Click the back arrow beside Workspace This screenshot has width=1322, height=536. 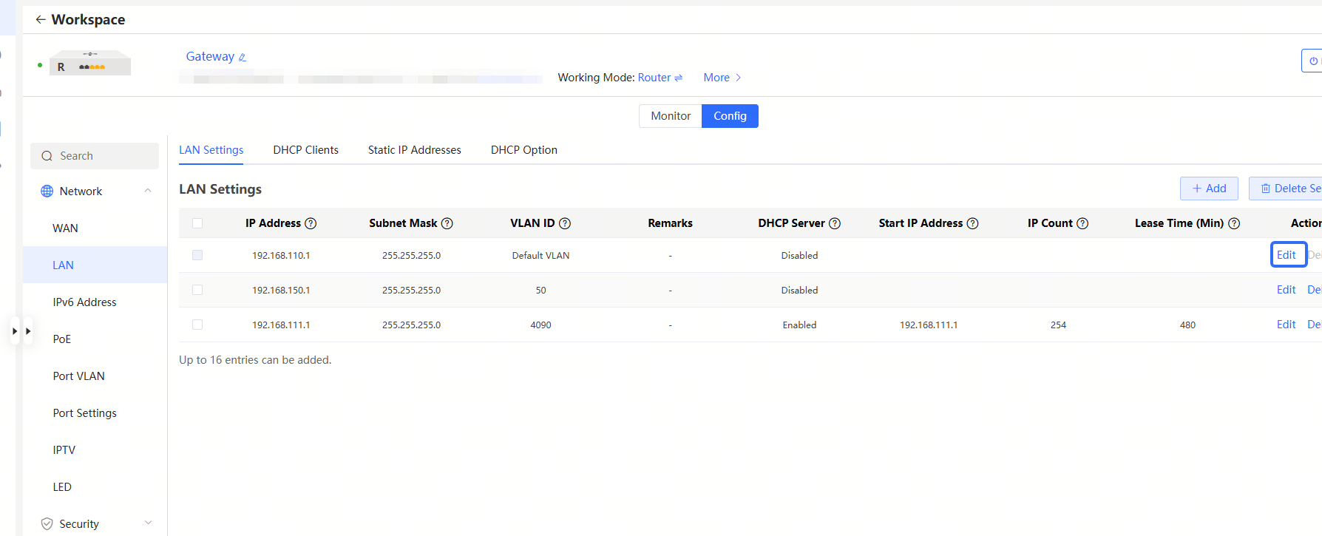pos(40,20)
